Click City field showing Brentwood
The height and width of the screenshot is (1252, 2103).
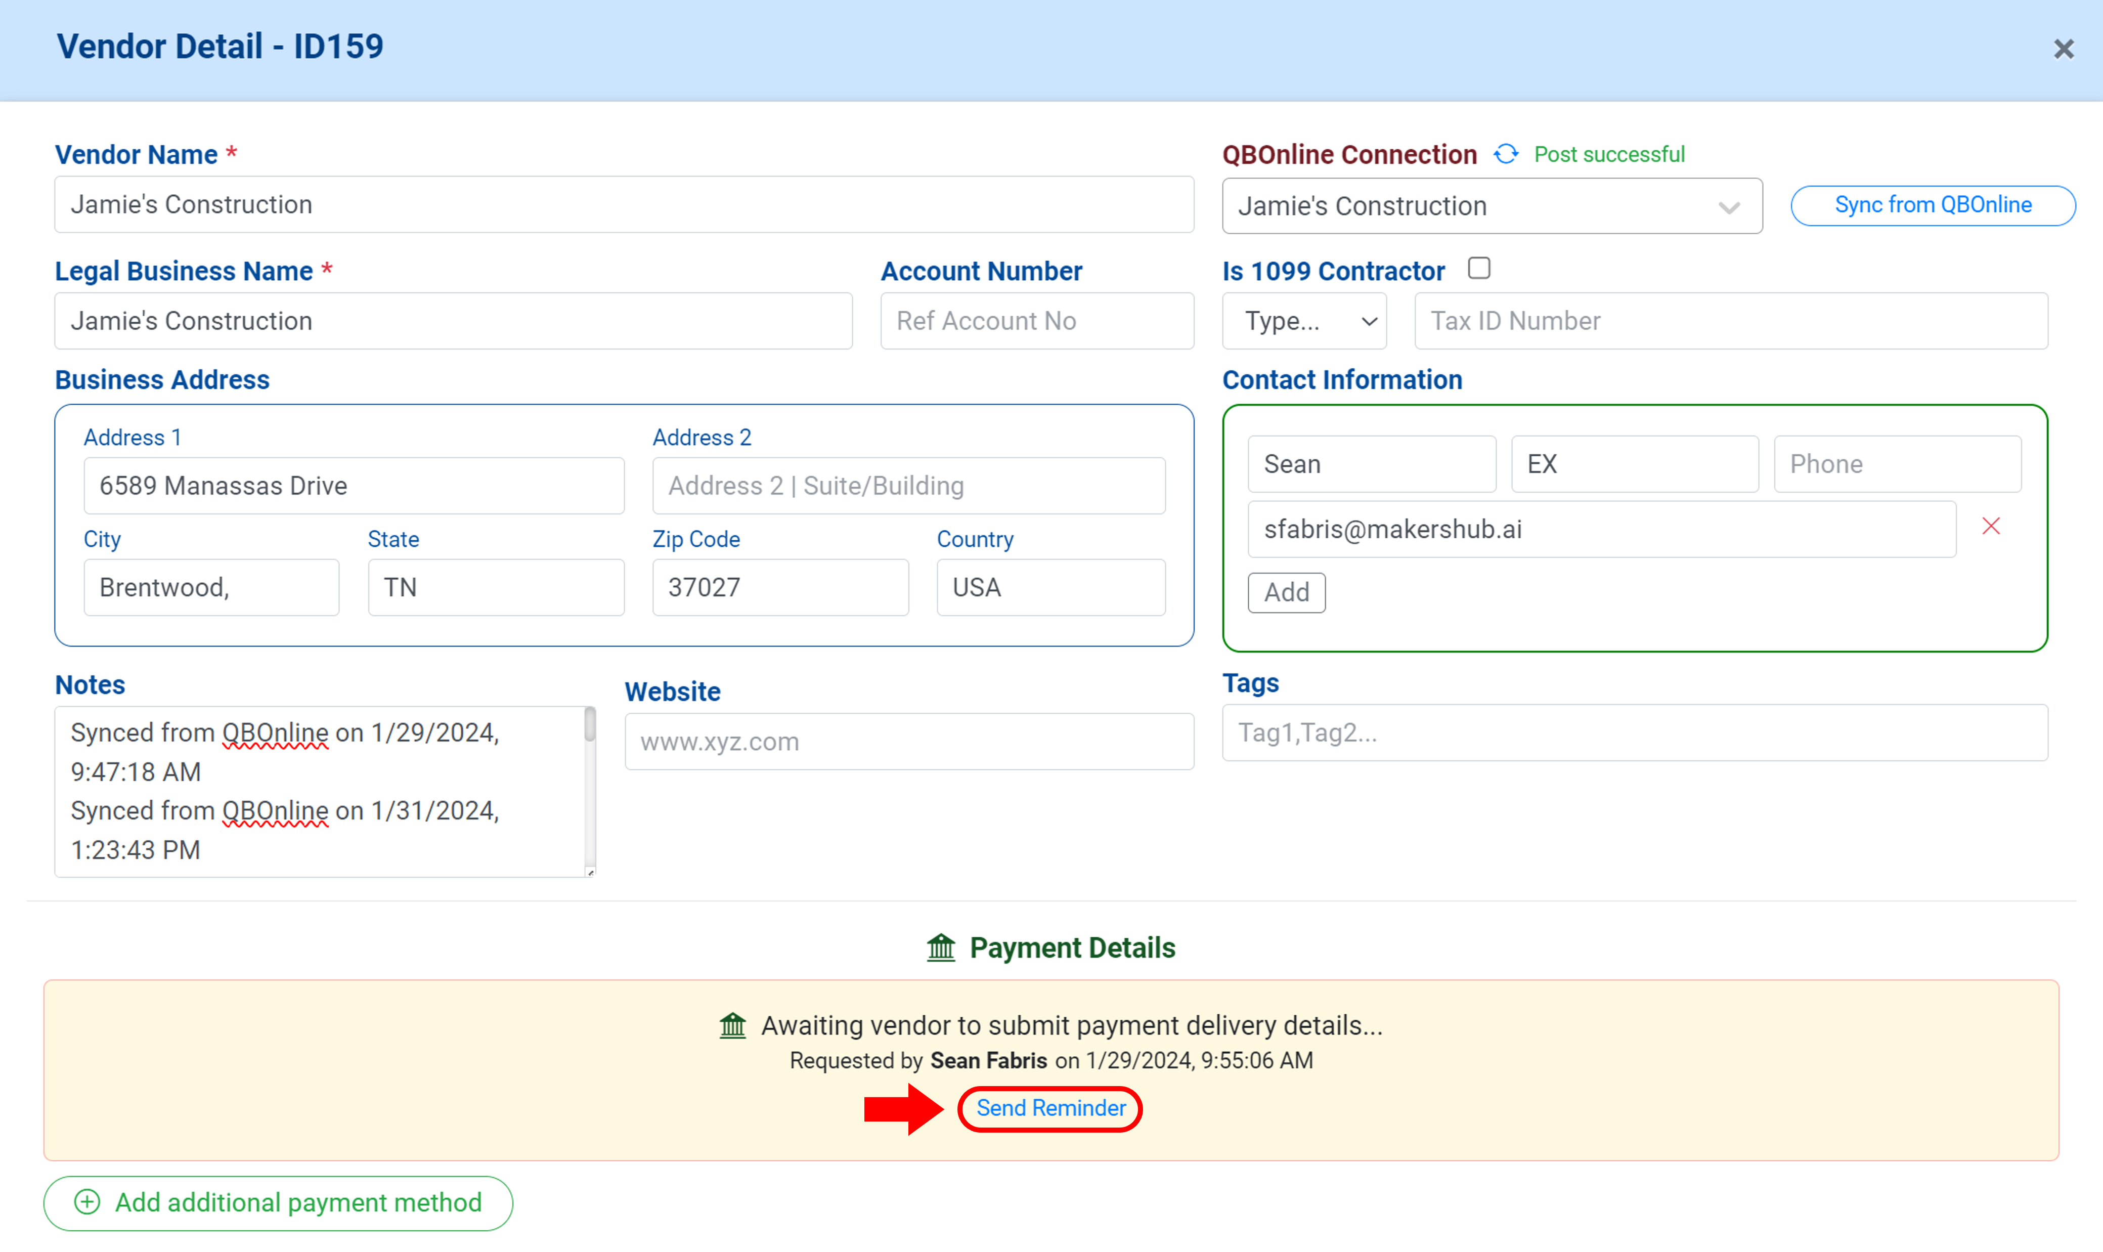coord(211,587)
